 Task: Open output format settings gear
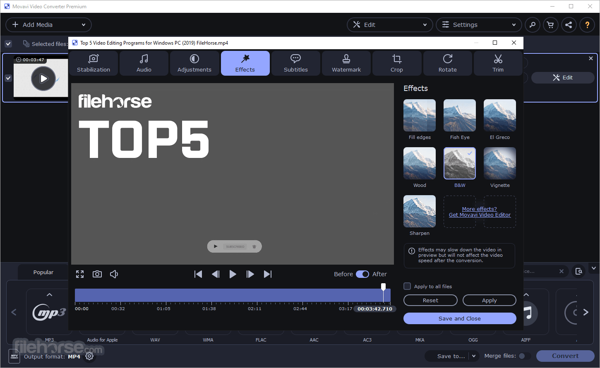89,356
